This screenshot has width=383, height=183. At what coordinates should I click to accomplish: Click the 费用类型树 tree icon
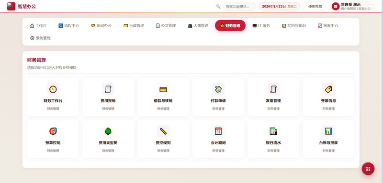[108, 131]
